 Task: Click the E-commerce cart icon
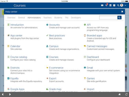tap(47, 68)
